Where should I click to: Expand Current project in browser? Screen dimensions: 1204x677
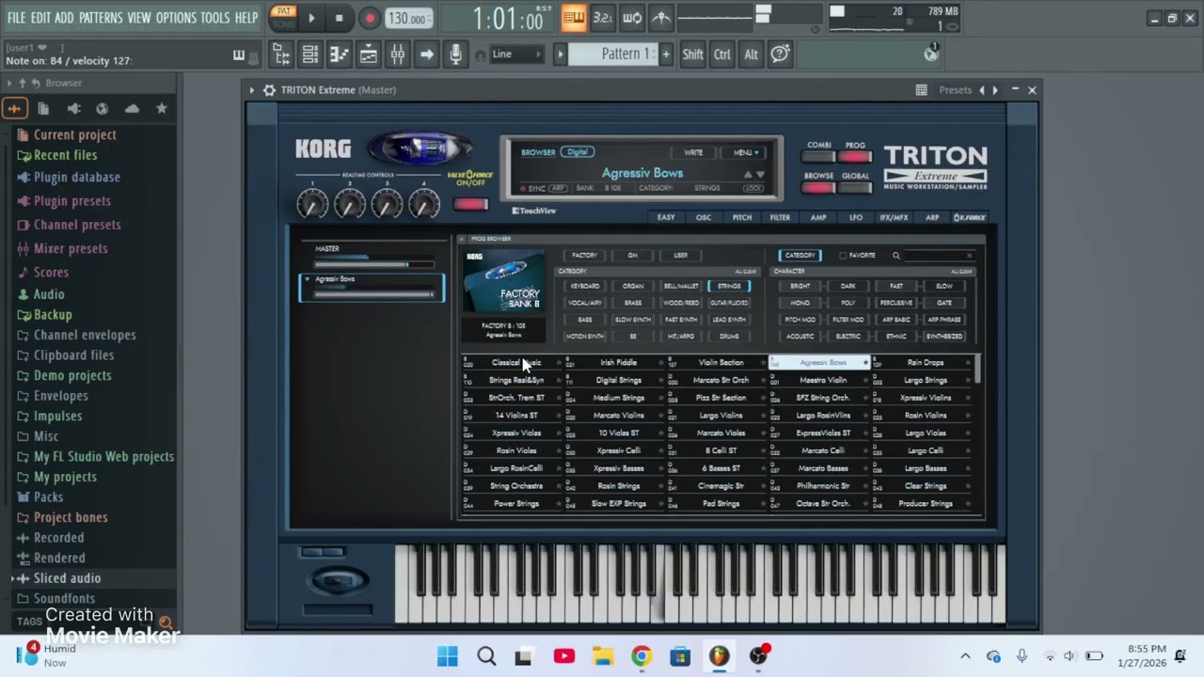pos(74,134)
